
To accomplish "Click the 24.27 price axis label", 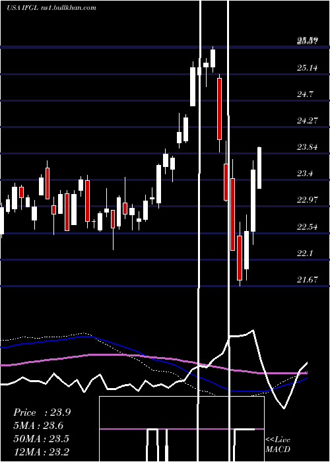I will coord(308,121).
